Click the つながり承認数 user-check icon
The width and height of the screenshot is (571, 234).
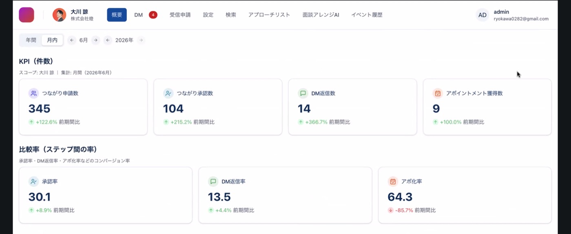168,93
